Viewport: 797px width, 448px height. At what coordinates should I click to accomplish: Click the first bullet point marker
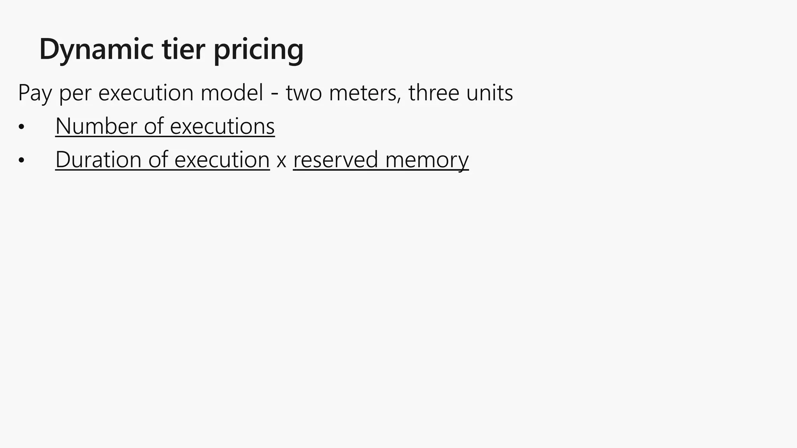coord(21,127)
